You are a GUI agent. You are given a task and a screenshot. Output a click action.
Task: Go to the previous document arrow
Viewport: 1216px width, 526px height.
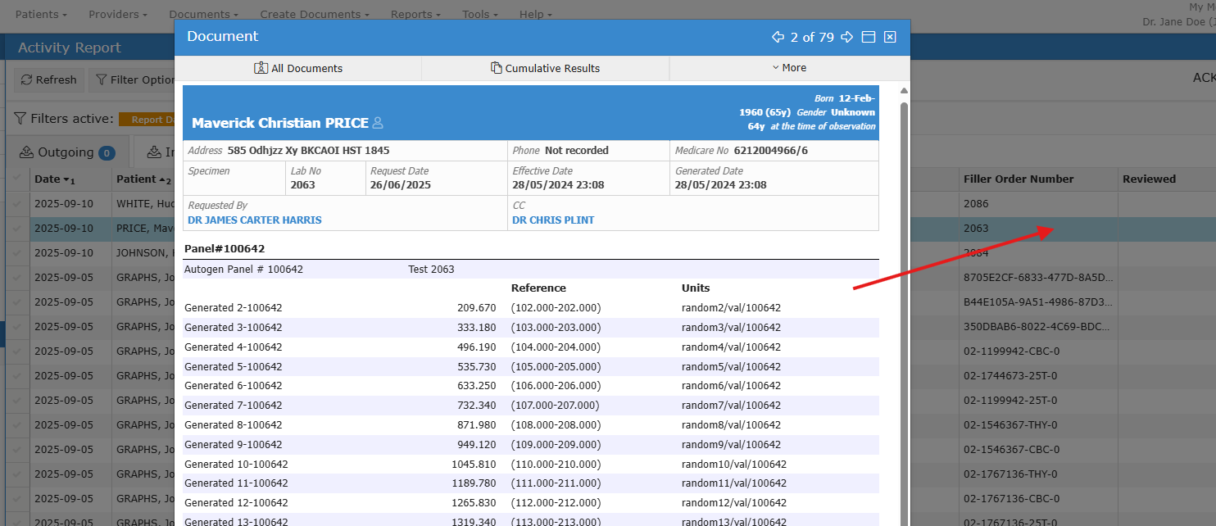778,37
